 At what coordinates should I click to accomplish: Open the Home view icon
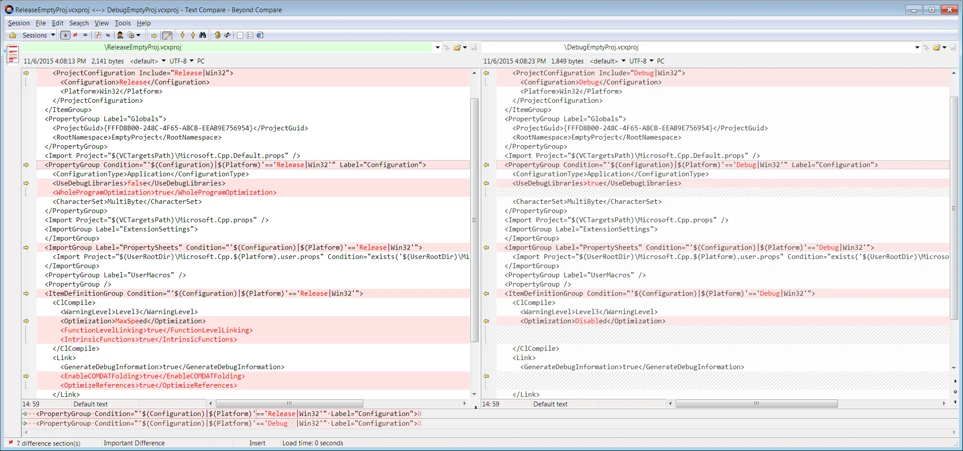click(13, 35)
